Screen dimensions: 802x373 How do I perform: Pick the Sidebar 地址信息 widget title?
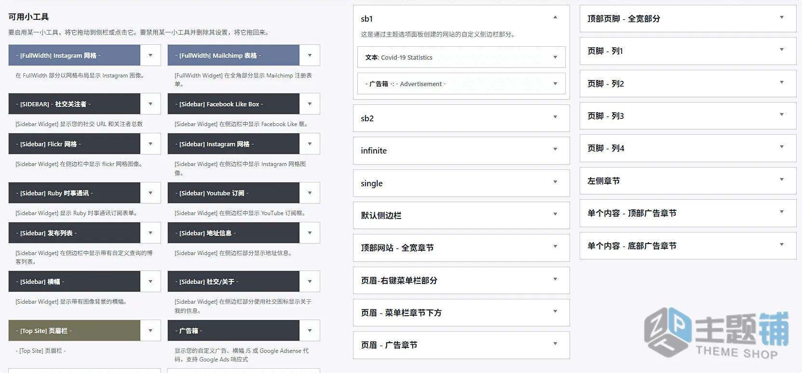click(x=233, y=233)
